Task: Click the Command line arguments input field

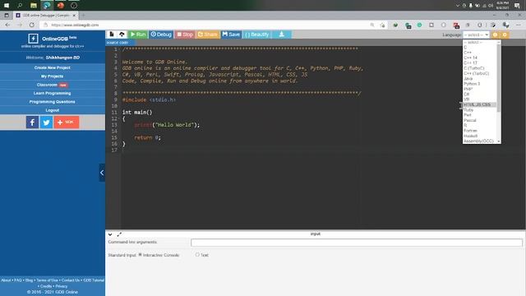Action: (357, 243)
